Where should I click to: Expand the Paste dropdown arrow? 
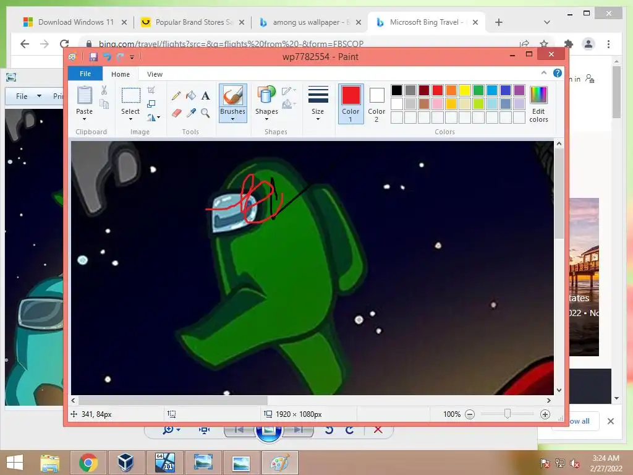pos(84,119)
